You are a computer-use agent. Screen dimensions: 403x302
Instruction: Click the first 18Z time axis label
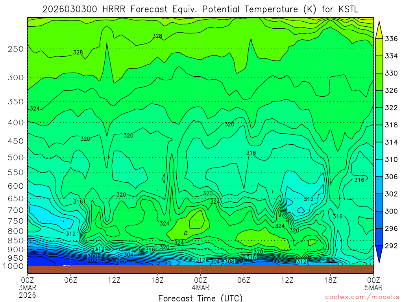tap(157, 280)
